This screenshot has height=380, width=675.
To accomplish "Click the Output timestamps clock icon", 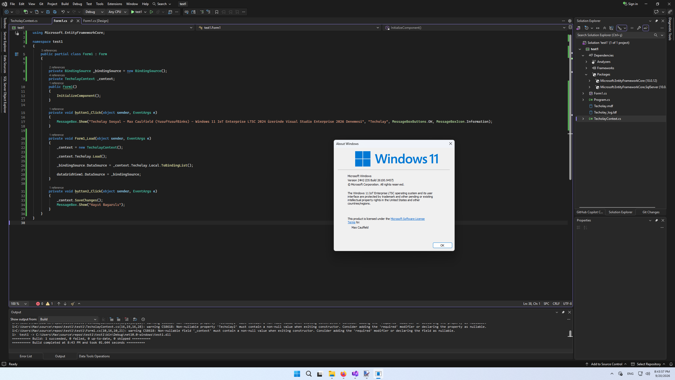I will (x=143, y=319).
